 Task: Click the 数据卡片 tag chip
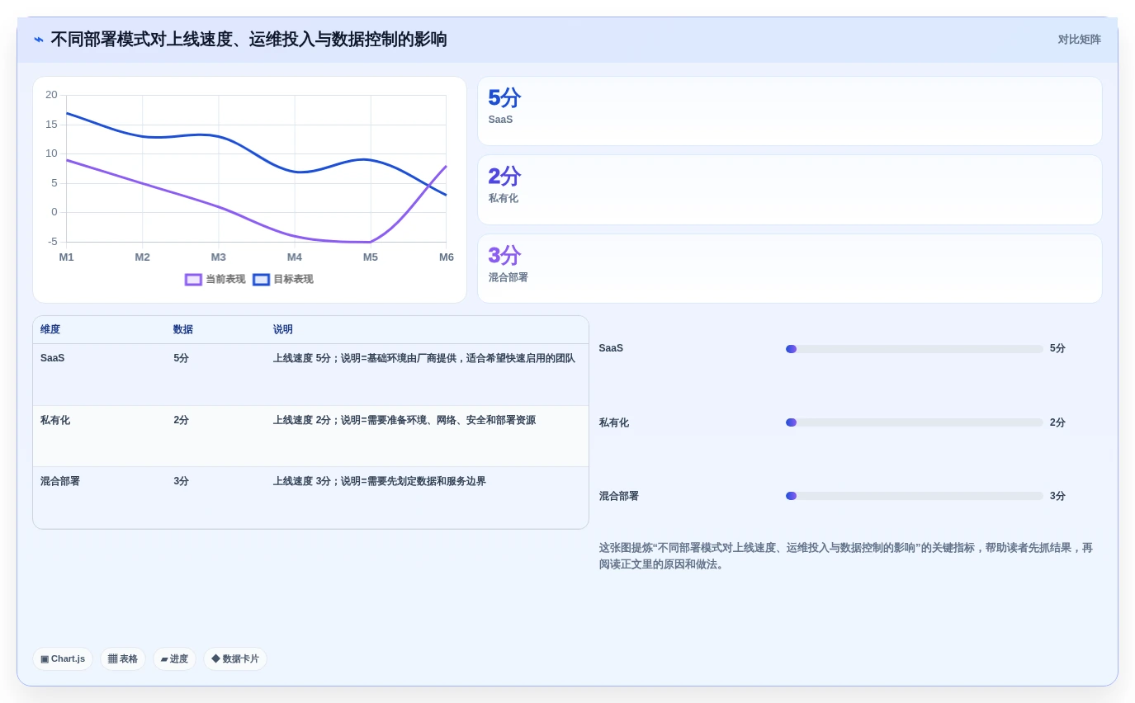(x=235, y=658)
